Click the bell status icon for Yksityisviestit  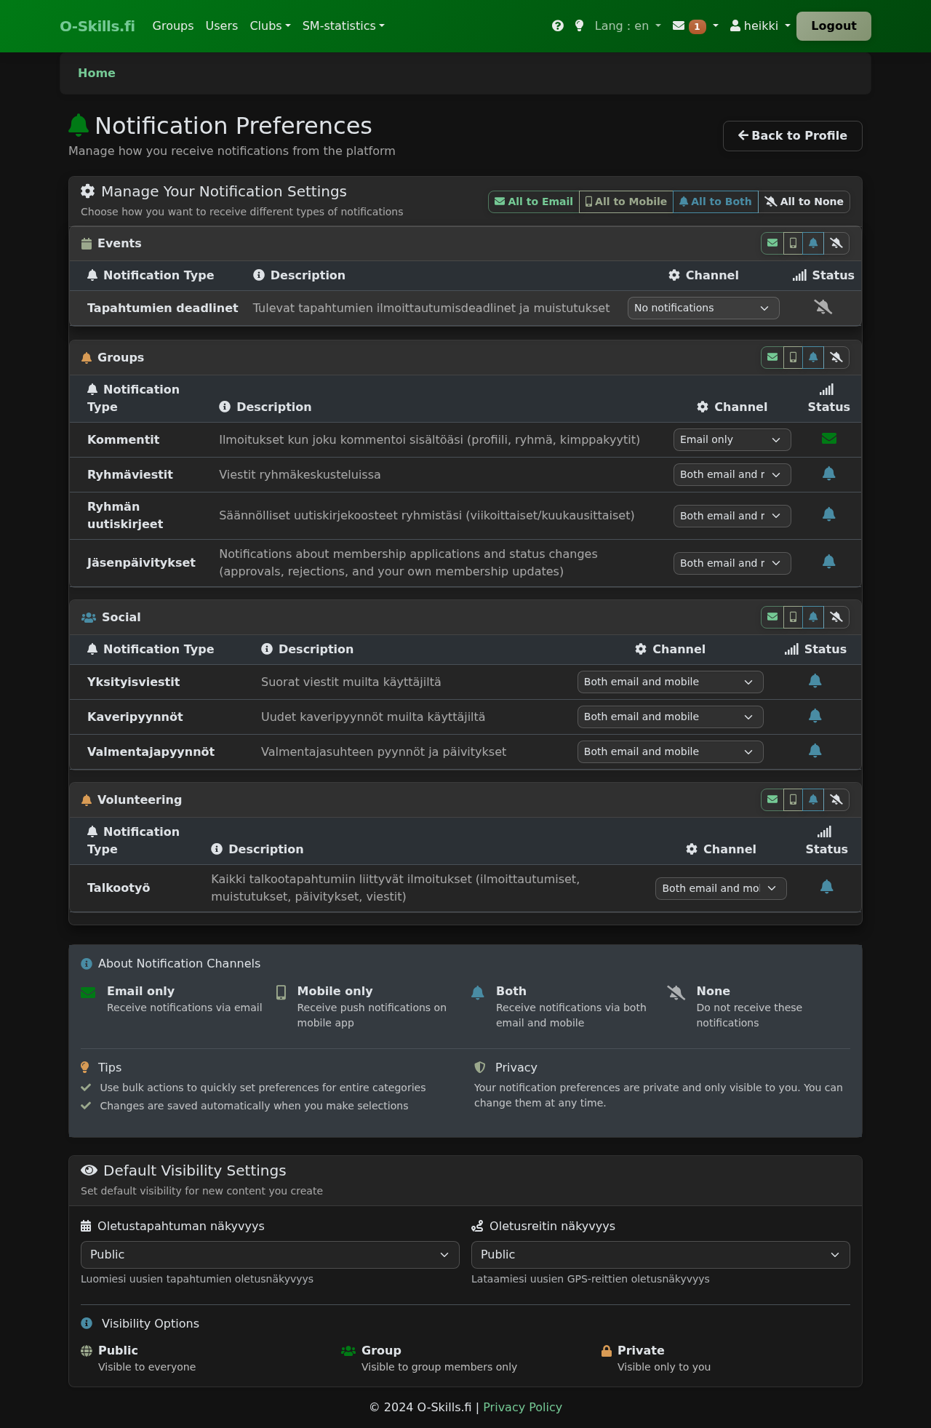coord(815,681)
